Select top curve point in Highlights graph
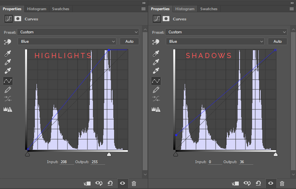The image size is (296, 189). point(109,50)
